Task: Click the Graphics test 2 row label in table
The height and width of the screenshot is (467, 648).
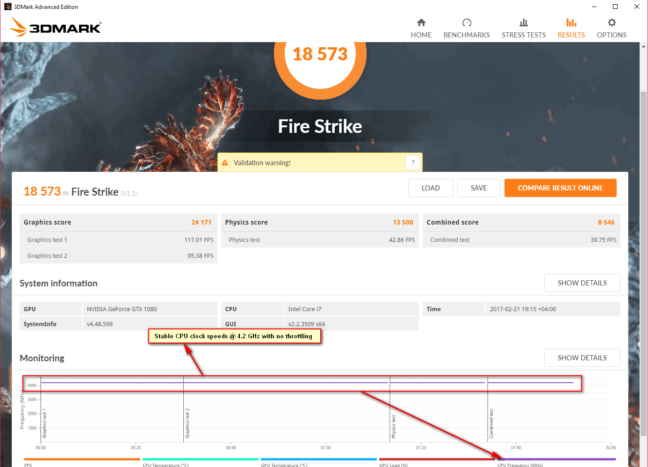Action: pyautogui.click(x=47, y=256)
